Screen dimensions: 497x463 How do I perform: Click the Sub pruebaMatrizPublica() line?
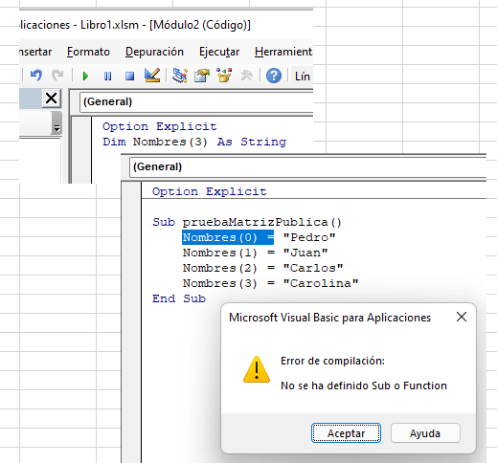point(247,222)
